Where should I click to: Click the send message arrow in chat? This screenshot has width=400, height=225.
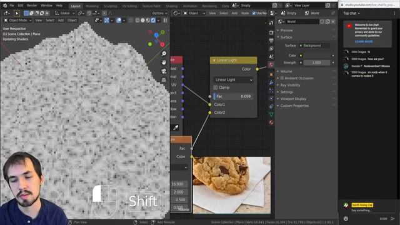[392, 219]
